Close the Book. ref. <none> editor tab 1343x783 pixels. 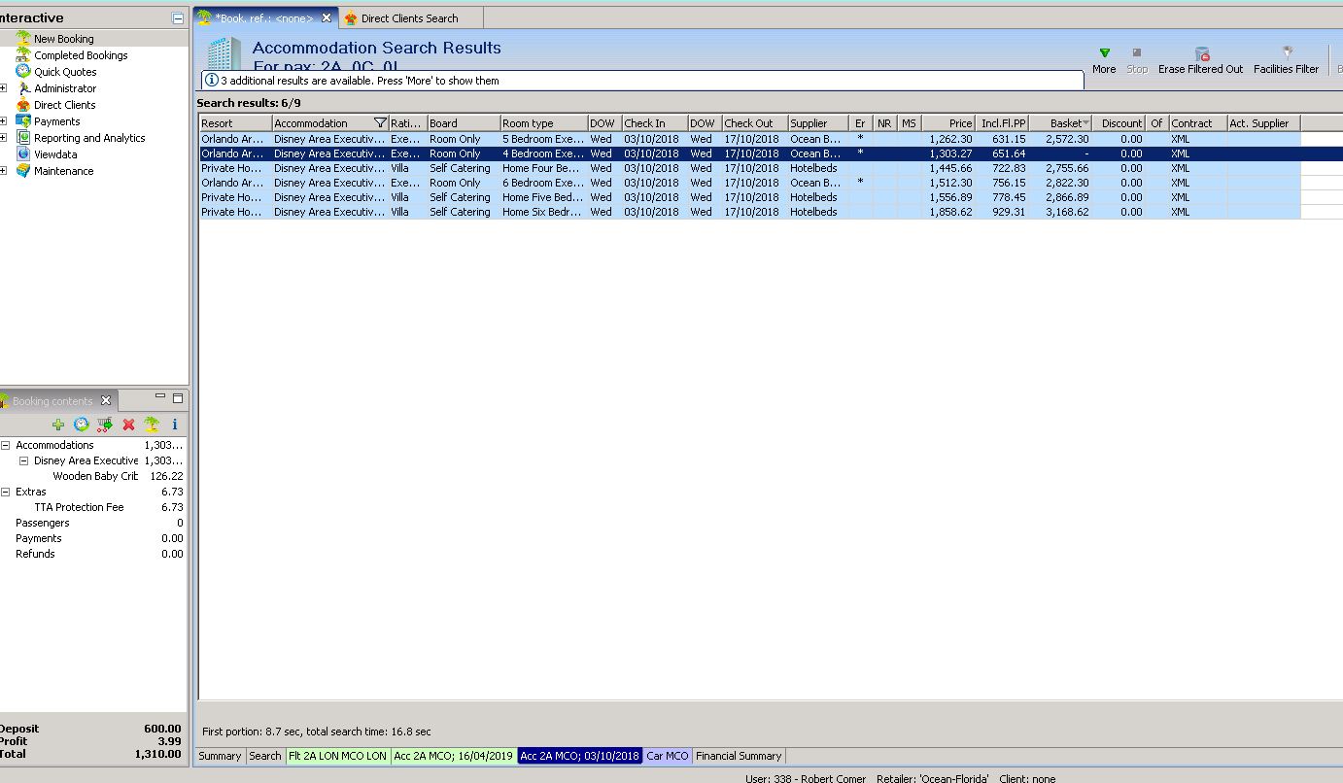coord(326,17)
